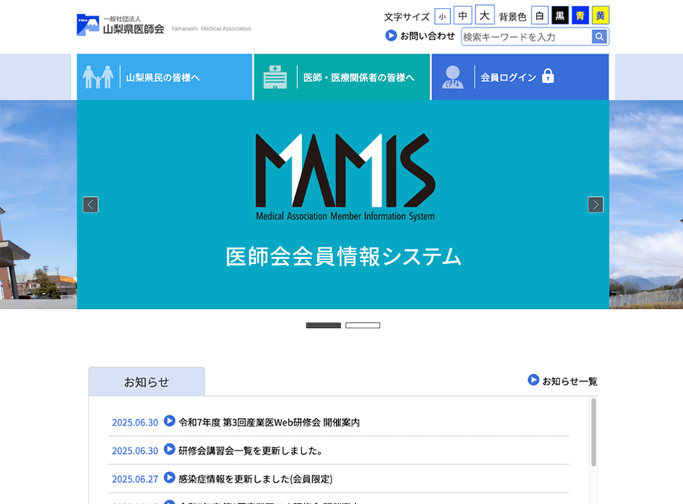Screen dimensions: 683x504
Task: Show next slide with right arrow
Action: [595, 205]
